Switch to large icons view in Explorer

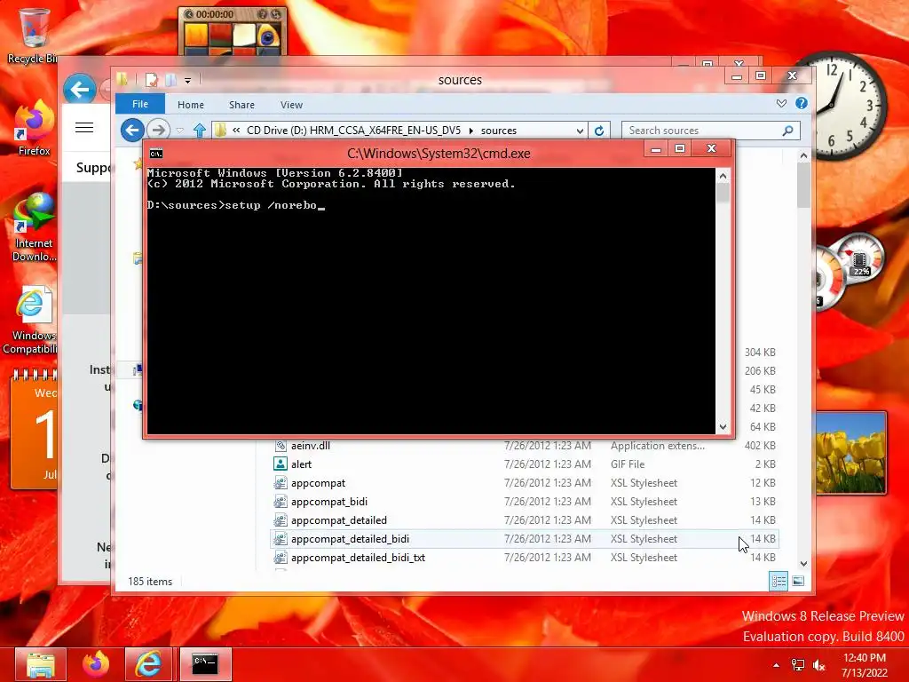pos(798,581)
